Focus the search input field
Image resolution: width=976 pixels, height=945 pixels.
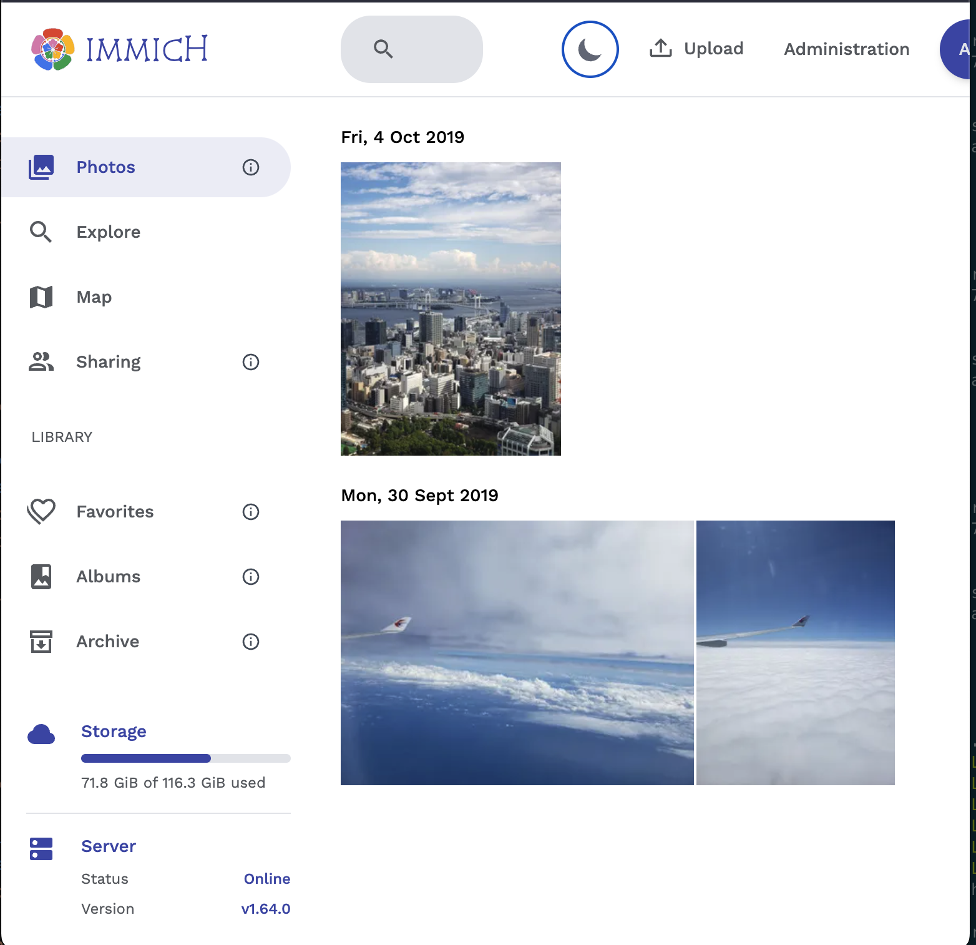tap(412, 49)
